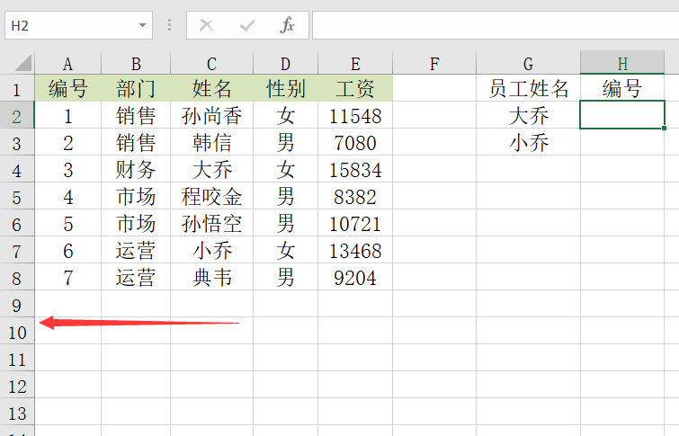Click the formula bar options dots handle
Viewport: 679px width, 436px height.
169,25
